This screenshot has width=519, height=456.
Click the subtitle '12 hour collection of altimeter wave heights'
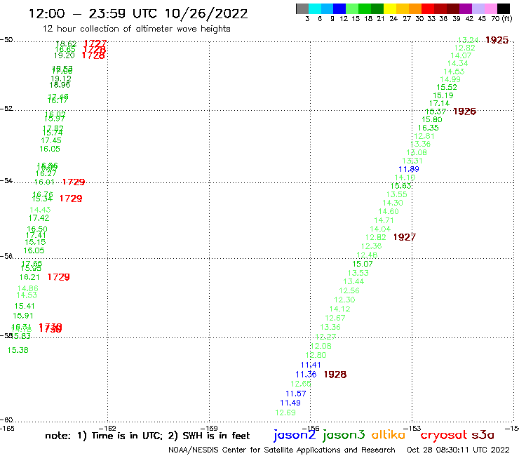click(136, 29)
